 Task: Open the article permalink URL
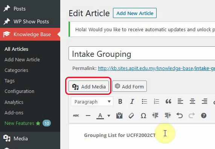pyautogui.click(x=157, y=68)
